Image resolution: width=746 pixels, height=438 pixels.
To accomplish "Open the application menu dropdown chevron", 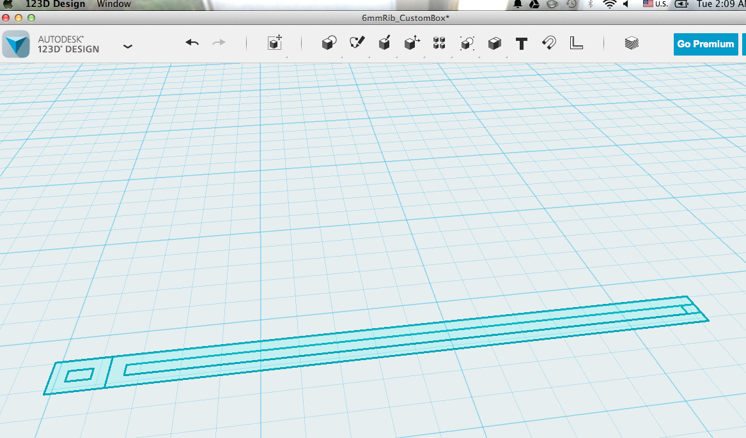I will point(127,47).
